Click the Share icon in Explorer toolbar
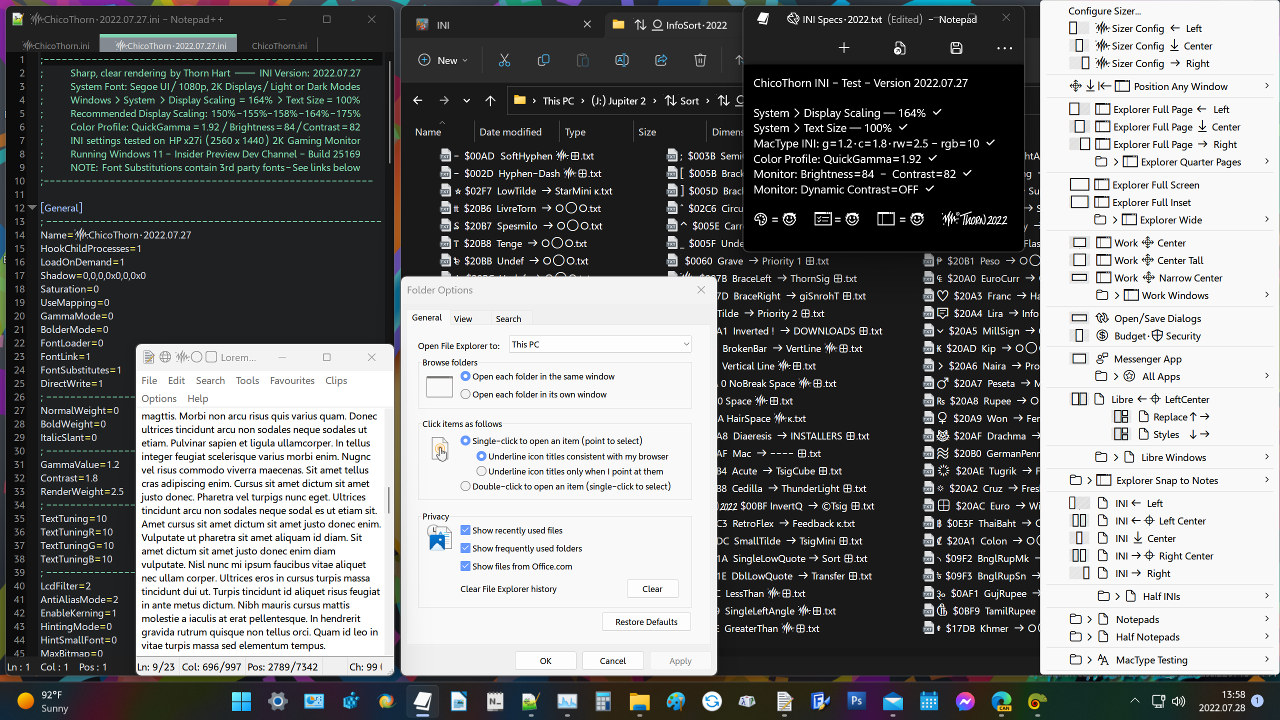 pos(661,60)
